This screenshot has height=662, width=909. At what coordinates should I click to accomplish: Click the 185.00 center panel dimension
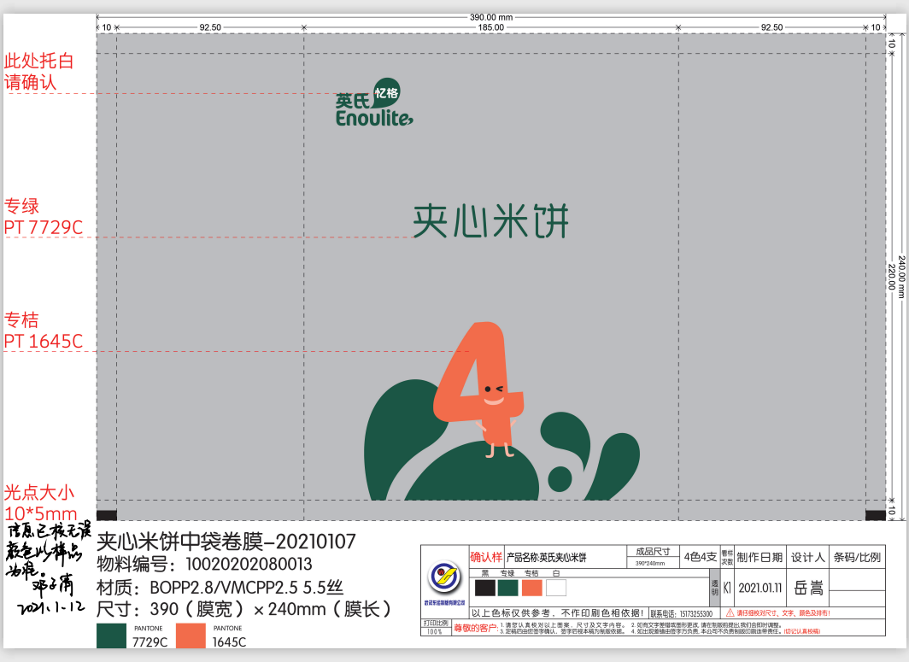pyautogui.click(x=491, y=27)
